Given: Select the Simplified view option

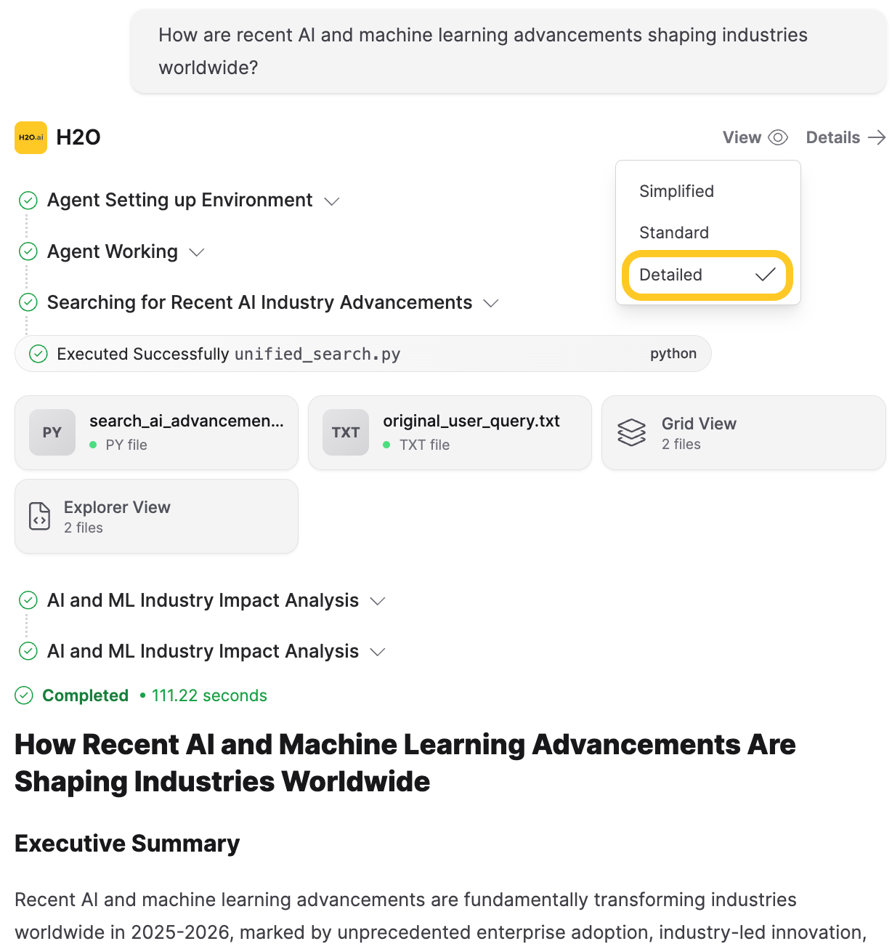Looking at the screenshot, I should click(x=676, y=191).
